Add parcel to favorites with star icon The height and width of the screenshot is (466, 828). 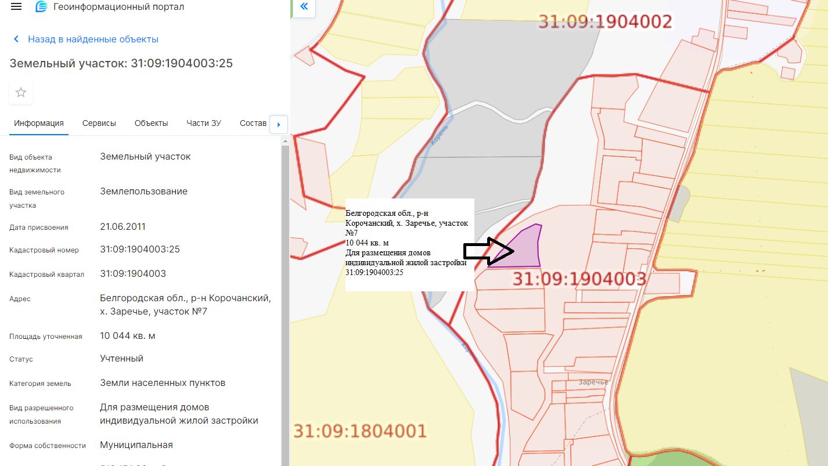(21, 92)
